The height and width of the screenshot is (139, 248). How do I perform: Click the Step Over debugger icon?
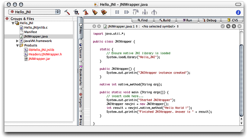(x=136, y=12)
